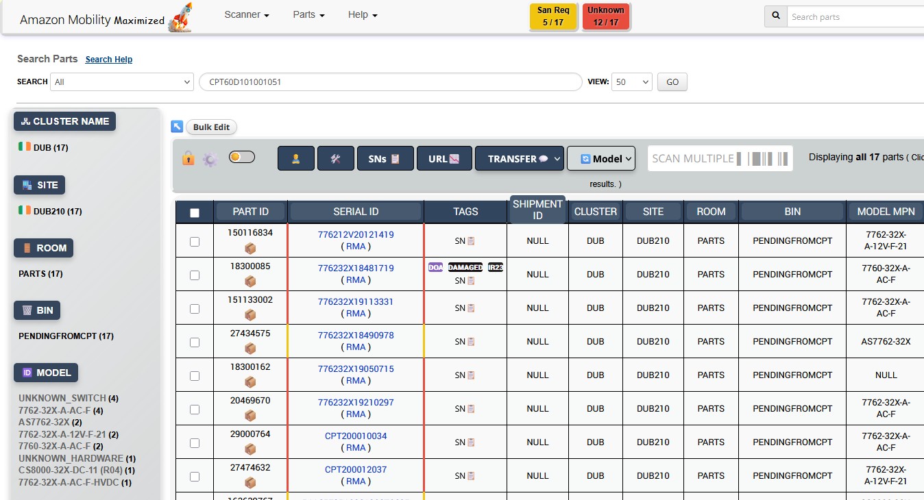Select the tools/wrench icon in the toolbar

(x=335, y=158)
